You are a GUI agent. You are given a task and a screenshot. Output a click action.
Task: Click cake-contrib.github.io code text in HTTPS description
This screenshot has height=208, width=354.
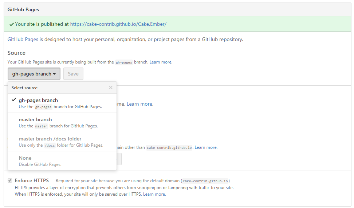pos(205,181)
